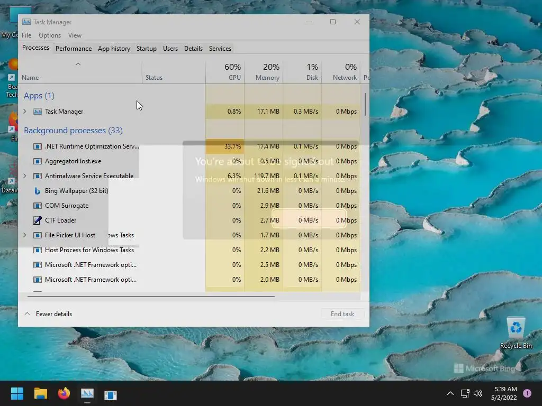Switch to the Users tab

click(x=170, y=49)
